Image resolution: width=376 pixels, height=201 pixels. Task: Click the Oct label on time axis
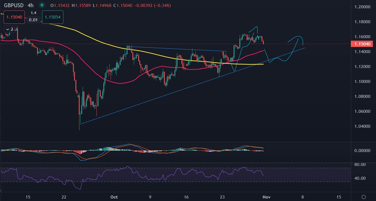[114, 197]
